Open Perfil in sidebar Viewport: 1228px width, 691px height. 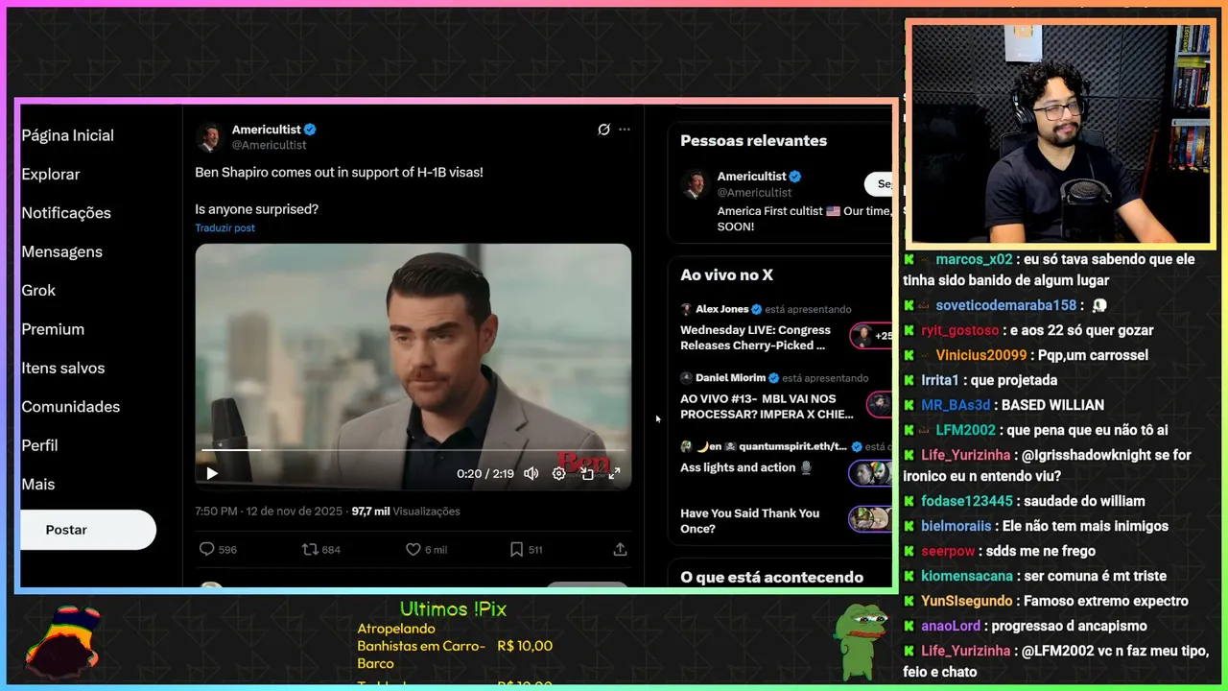tap(39, 445)
